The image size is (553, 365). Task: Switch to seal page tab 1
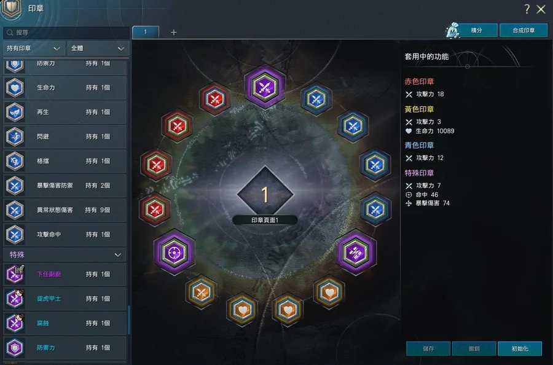click(x=145, y=32)
